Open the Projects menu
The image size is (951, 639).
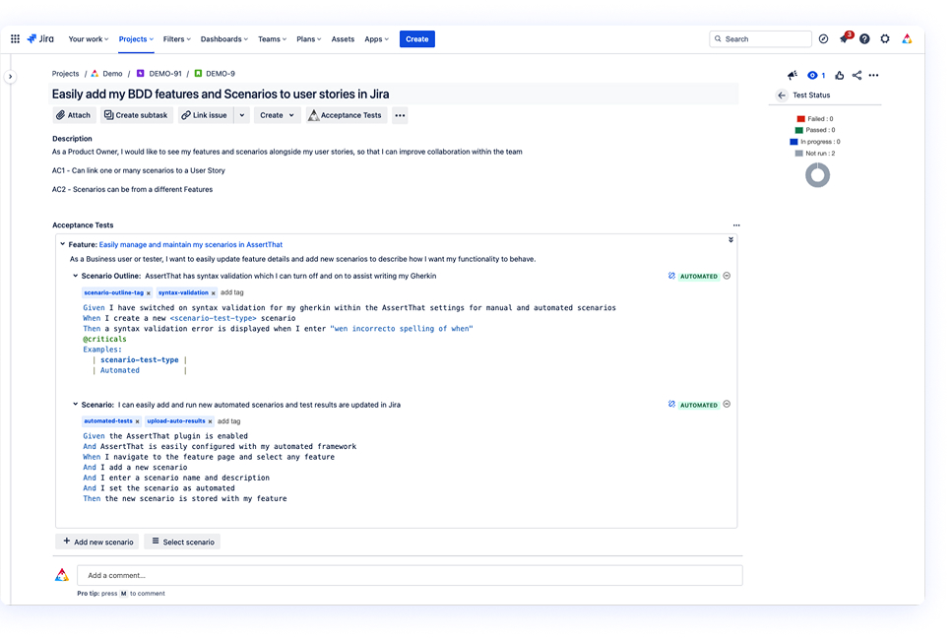tap(135, 39)
